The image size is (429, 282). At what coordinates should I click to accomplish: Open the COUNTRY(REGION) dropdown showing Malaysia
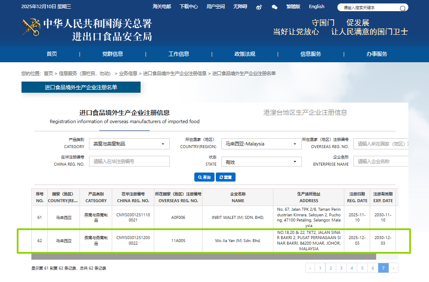[x=261, y=144]
